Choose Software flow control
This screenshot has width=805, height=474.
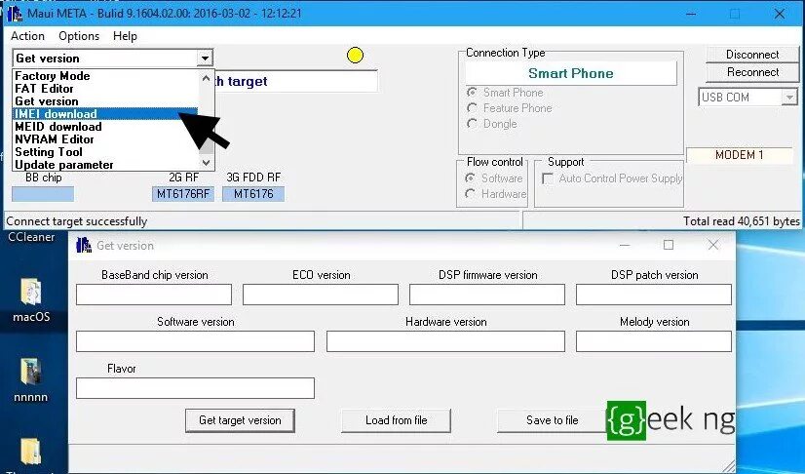[470, 178]
